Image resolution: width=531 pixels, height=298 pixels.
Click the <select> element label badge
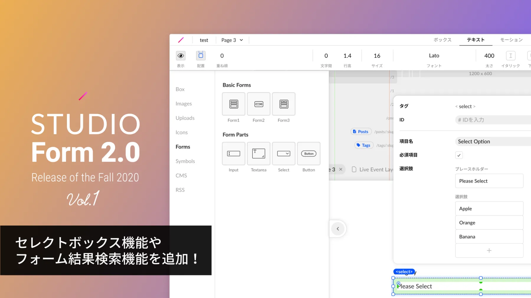pos(404,272)
